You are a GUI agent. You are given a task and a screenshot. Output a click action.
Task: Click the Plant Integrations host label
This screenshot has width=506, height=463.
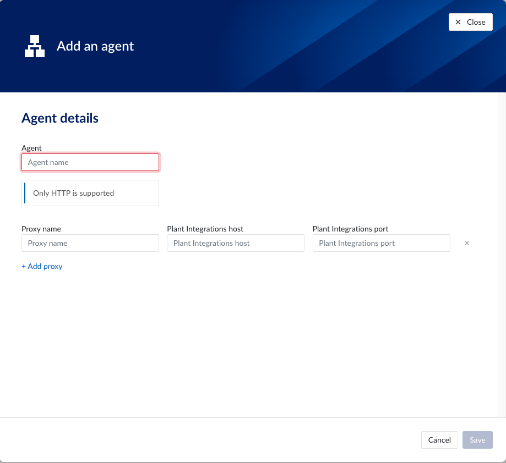205,229
